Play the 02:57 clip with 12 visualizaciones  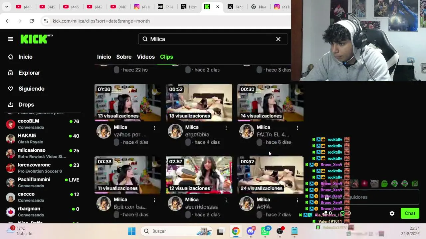point(199,175)
